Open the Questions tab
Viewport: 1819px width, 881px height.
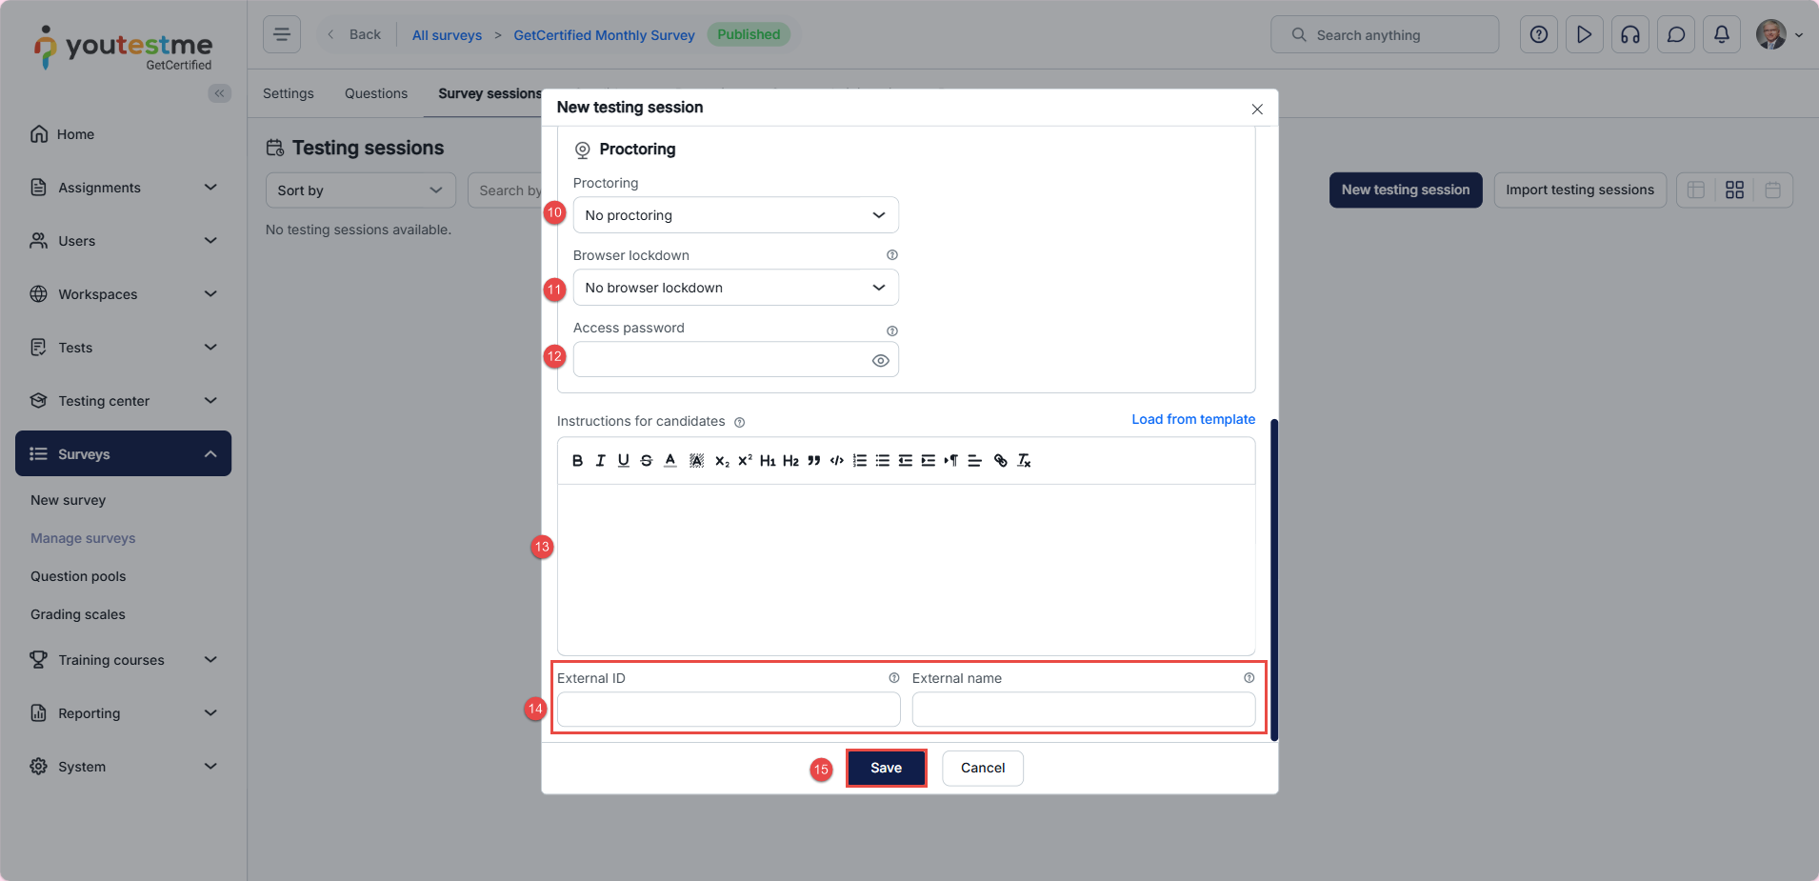point(376,93)
